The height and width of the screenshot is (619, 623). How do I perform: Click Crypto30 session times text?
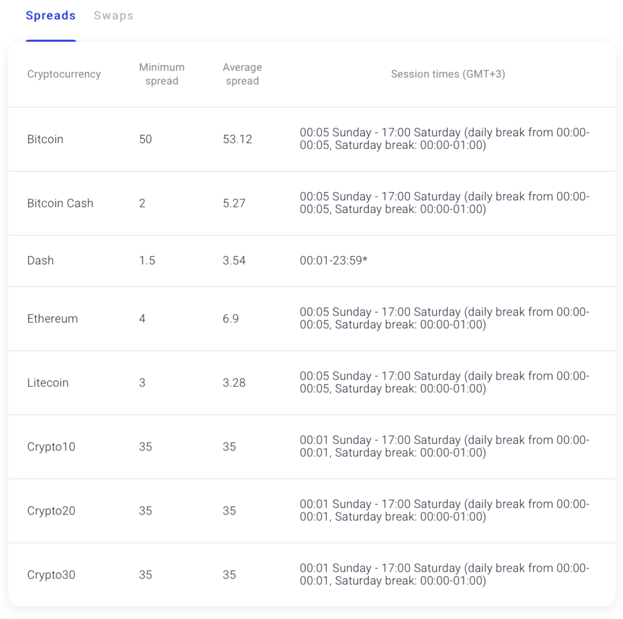click(445, 575)
